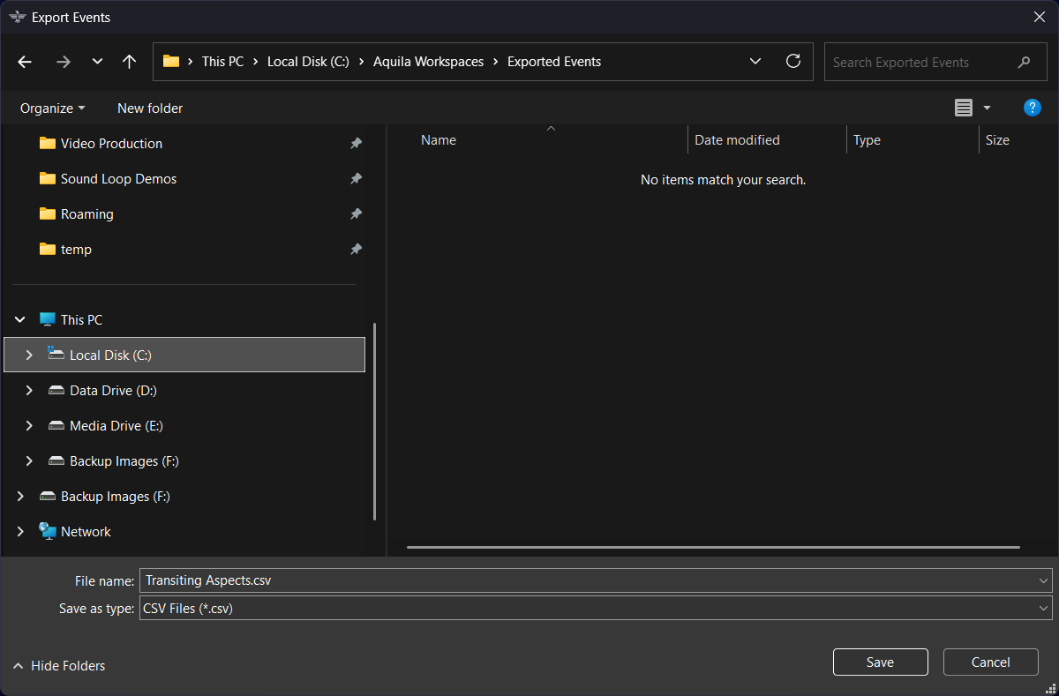Open the Help question mark
The image size is (1059, 696).
tap(1032, 108)
